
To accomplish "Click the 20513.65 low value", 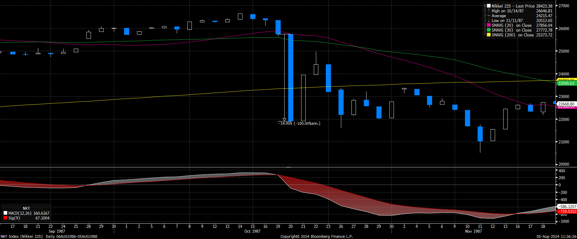I will 544,20.
